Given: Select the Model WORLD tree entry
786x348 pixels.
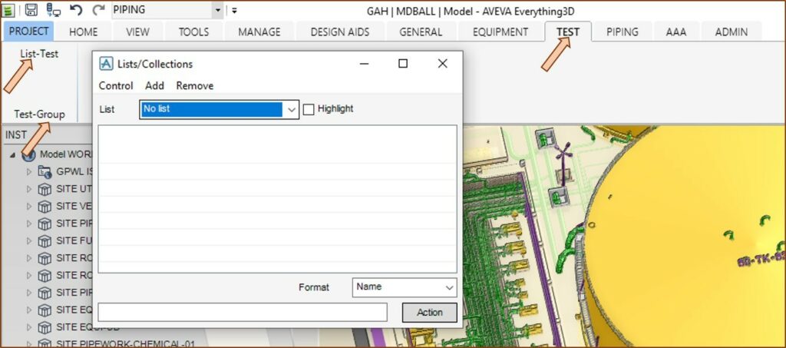Looking at the screenshot, I should (67, 154).
